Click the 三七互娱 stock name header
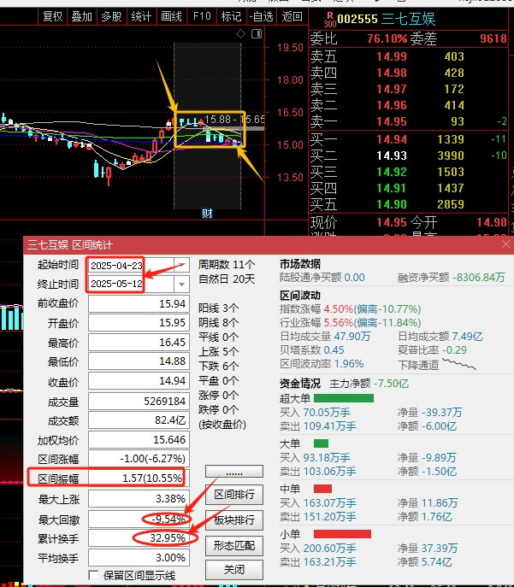 [x=408, y=19]
